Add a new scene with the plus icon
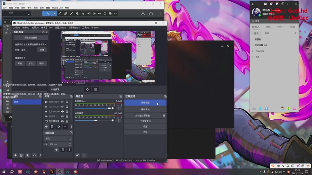 [15, 155]
